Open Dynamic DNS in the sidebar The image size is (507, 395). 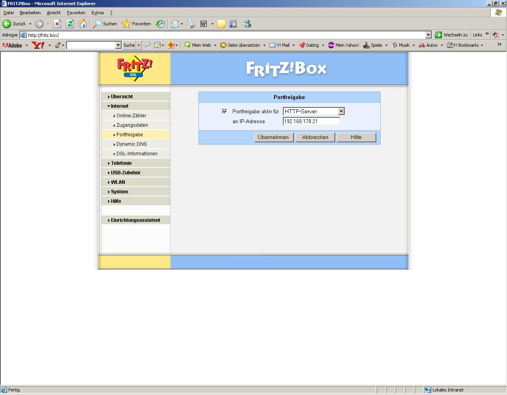[132, 144]
